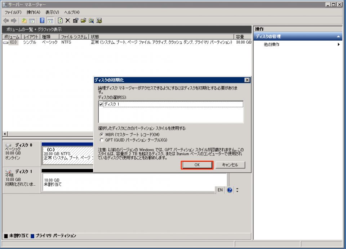The height and width of the screenshot is (249, 346).
Task: Click the Refresh icon on the toolbar
Action: (61, 21)
